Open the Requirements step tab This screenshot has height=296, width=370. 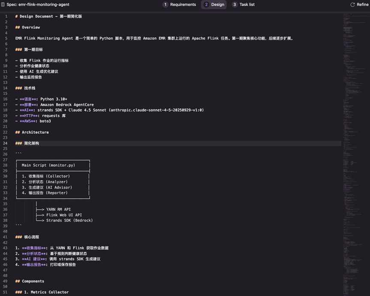click(x=179, y=4)
